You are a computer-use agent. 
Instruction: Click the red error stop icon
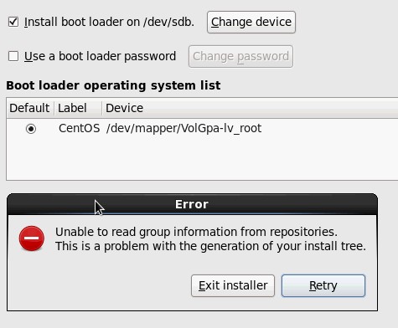click(x=32, y=238)
